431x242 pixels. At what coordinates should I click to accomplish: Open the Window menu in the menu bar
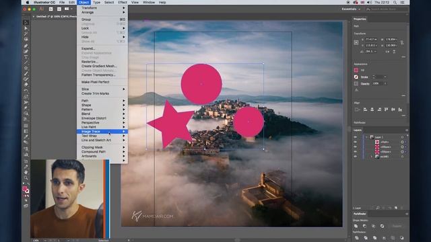click(149, 2)
